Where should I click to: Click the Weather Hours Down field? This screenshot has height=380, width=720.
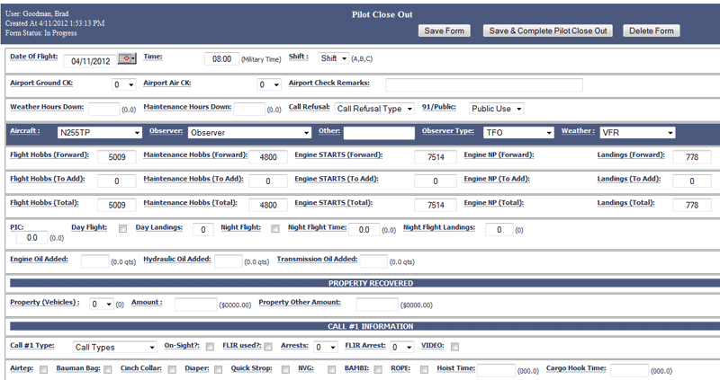[103, 109]
